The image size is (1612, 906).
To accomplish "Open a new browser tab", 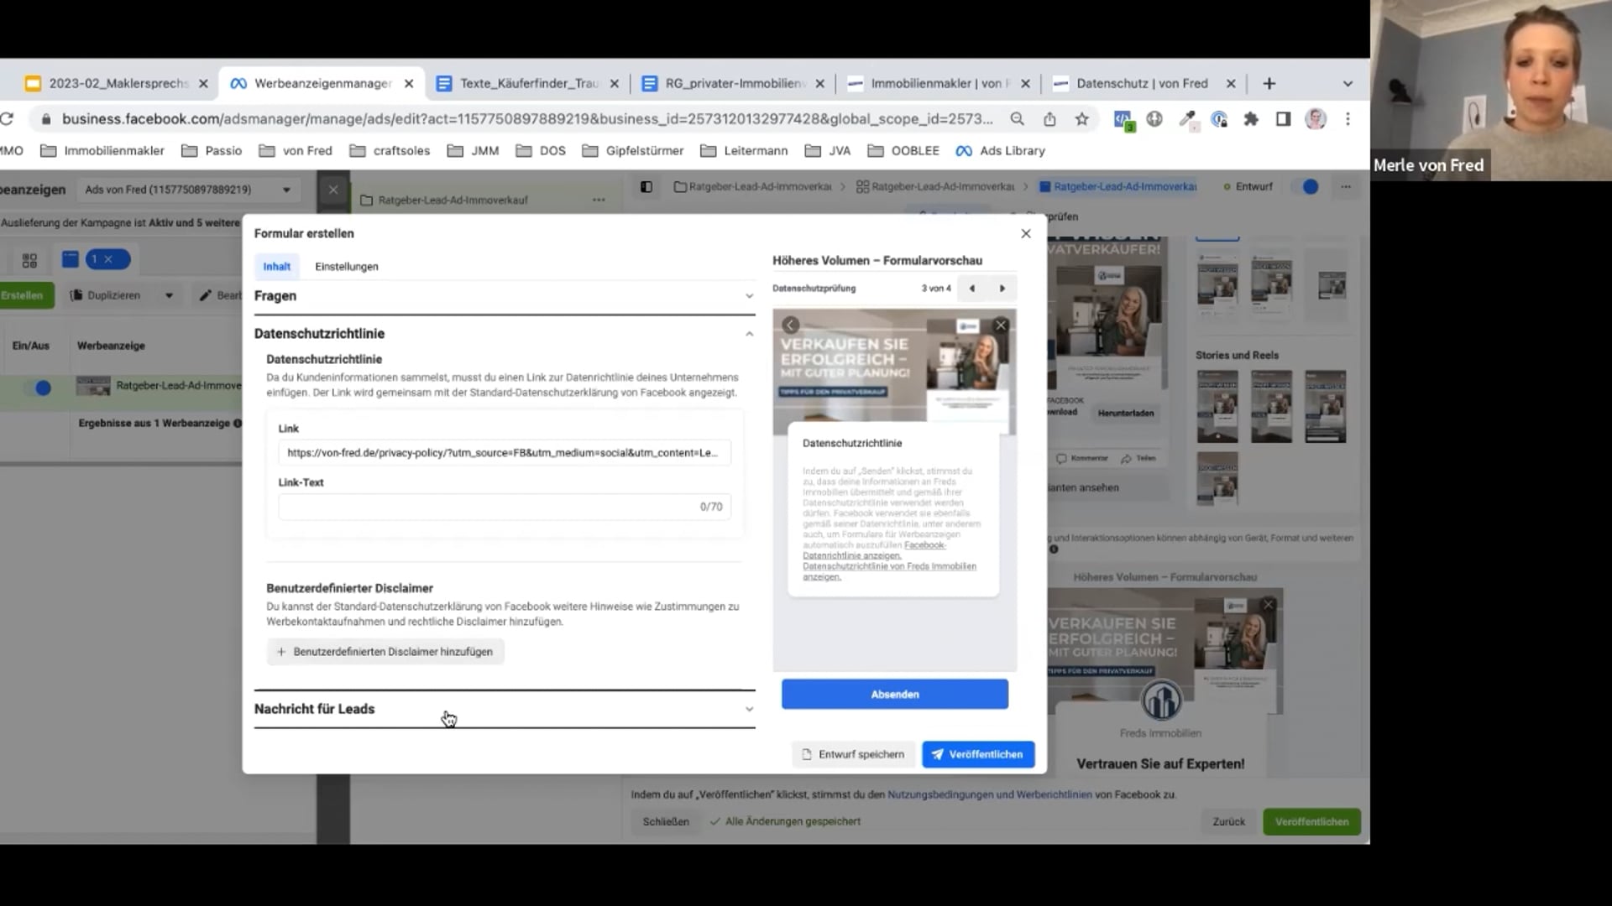I will [1269, 84].
